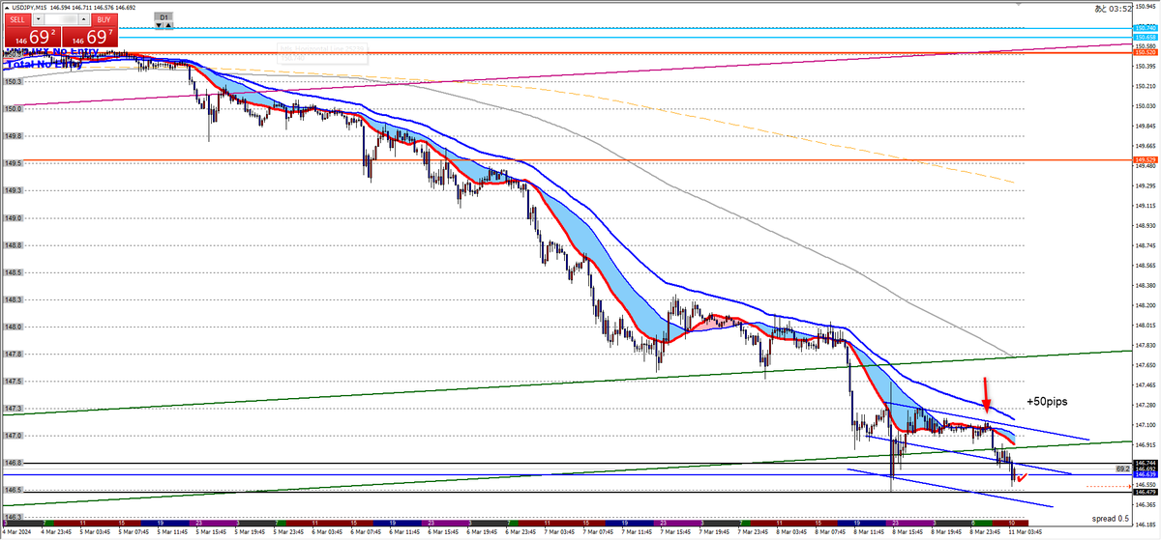Click the 150.740 price tag
Screen dimensions: 1161x540
click(x=1146, y=29)
